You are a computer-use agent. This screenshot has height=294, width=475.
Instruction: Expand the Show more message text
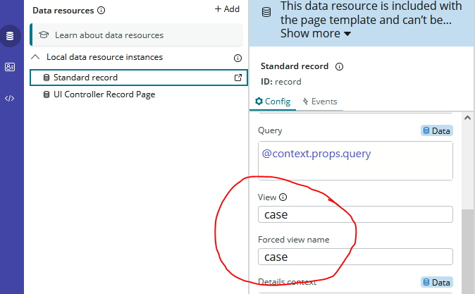[x=316, y=33]
